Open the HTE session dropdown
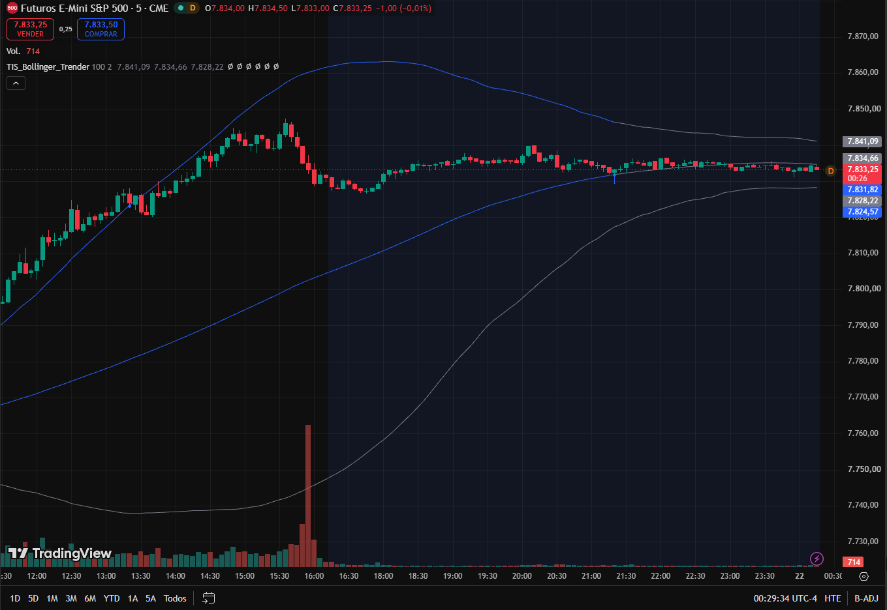The height and width of the screenshot is (610, 887). [x=832, y=598]
